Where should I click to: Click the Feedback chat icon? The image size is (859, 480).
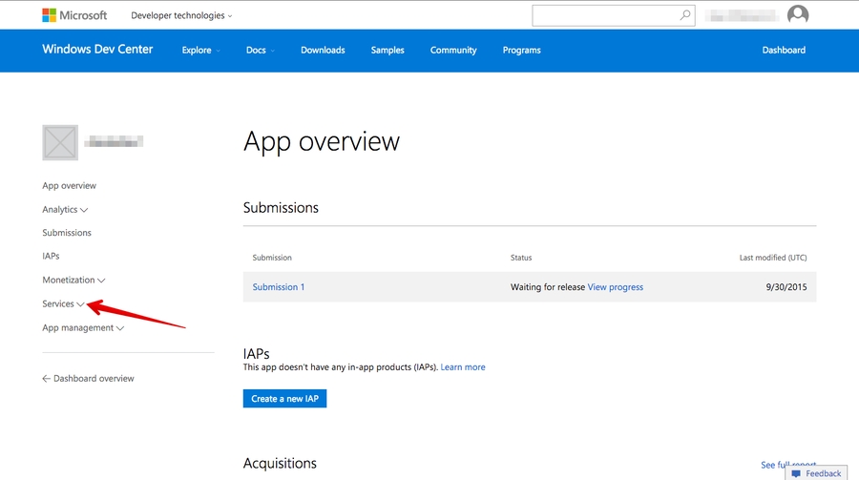pyautogui.click(x=796, y=473)
